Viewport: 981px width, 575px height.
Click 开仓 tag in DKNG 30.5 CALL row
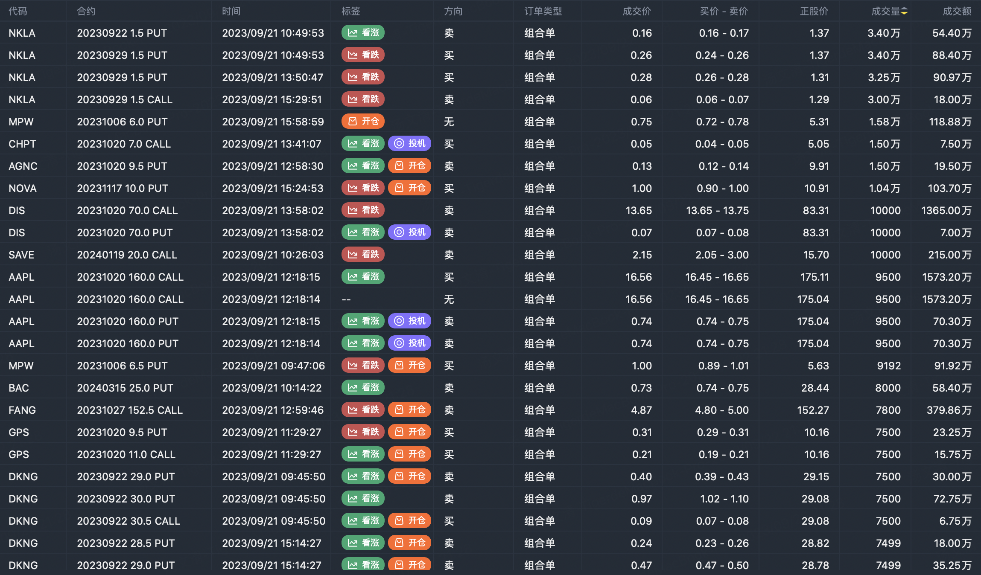(x=409, y=520)
